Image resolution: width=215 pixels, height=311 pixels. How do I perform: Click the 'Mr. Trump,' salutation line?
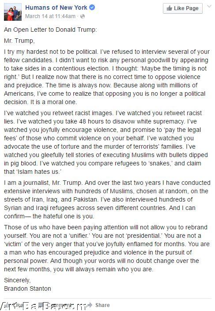(x=19, y=41)
